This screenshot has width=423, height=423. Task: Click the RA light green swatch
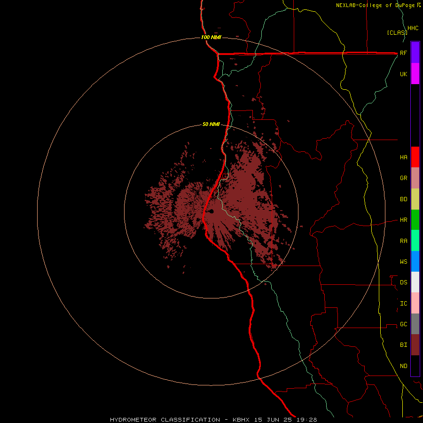[x=415, y=241]
